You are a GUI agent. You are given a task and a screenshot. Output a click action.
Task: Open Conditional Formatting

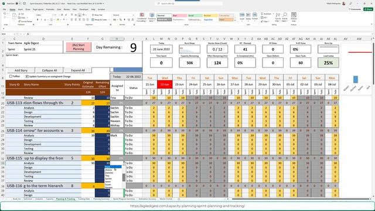[x=142, y=17]
